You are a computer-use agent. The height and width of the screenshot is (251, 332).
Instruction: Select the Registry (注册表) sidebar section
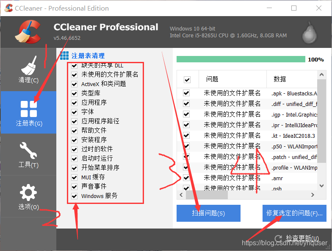[x=28, y=112]
